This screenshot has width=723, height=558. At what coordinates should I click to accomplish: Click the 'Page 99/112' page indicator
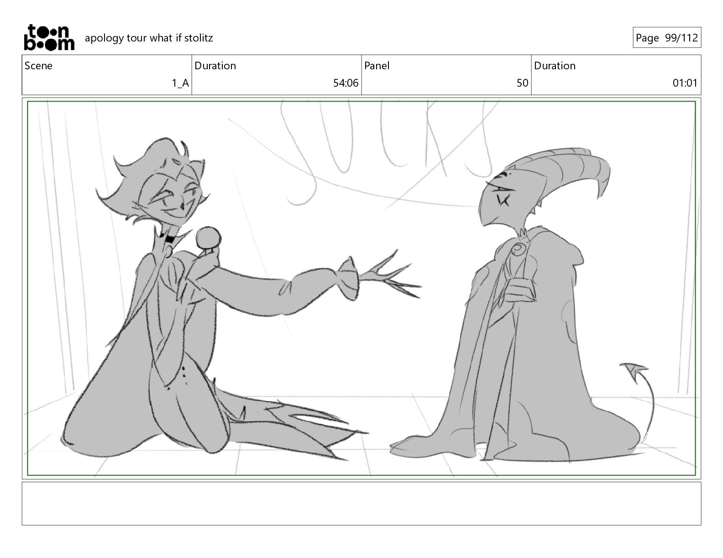coord(667,38)
